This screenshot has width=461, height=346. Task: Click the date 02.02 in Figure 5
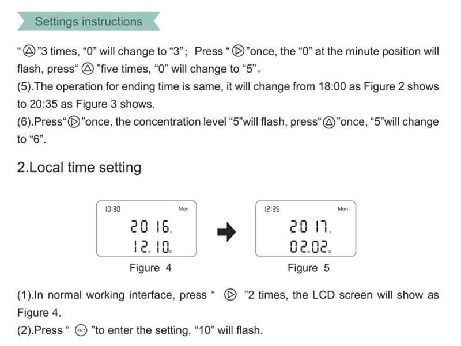coord(309,246)
